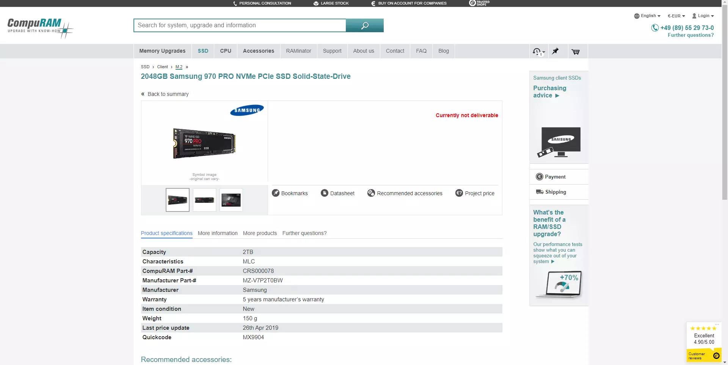Click the CompuRAM logo
The image size is (728, 365).
(x=40, y=28)
